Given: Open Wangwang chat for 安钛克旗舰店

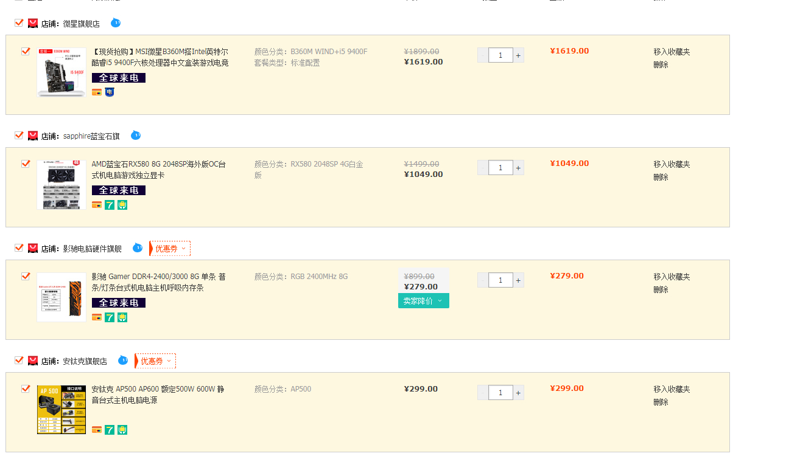Looking at the screenshot, I should [123, 360].
